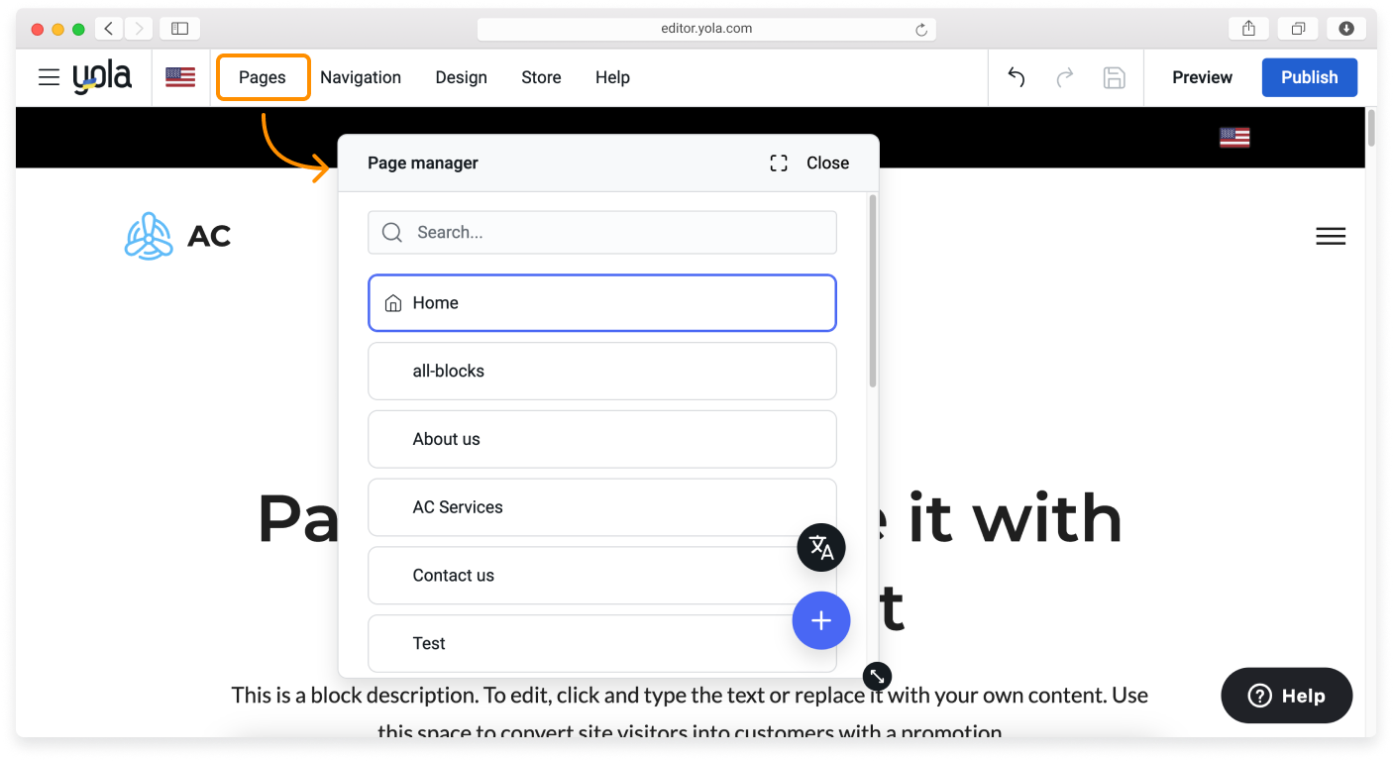Close the Page manager panel
This screenshot has width=1393, height=761.
pos(827,163)
